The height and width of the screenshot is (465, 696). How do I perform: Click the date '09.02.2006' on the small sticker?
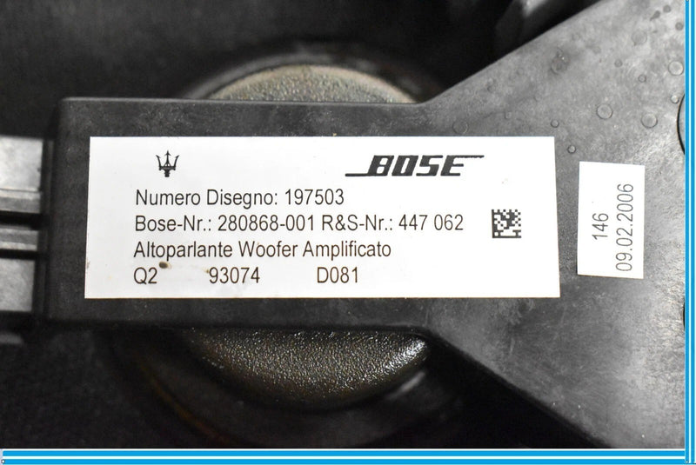pos(625,227)
